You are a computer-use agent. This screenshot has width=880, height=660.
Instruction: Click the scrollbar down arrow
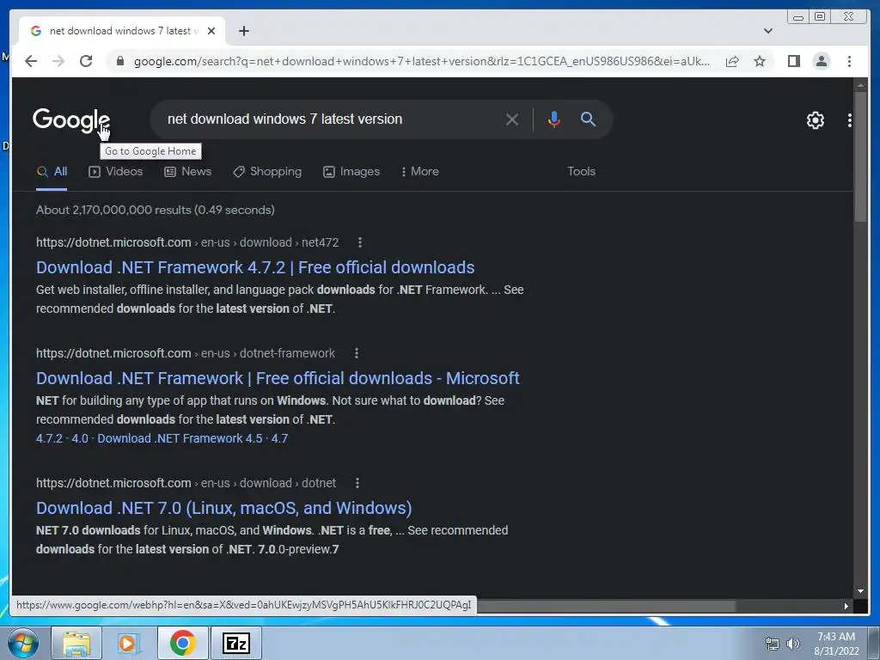(860, 591)
